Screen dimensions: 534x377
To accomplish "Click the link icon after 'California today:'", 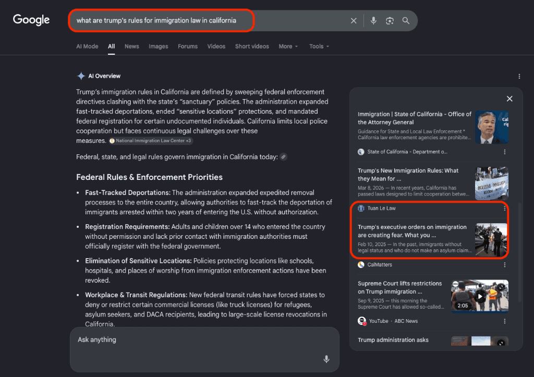I will (283, 157).
